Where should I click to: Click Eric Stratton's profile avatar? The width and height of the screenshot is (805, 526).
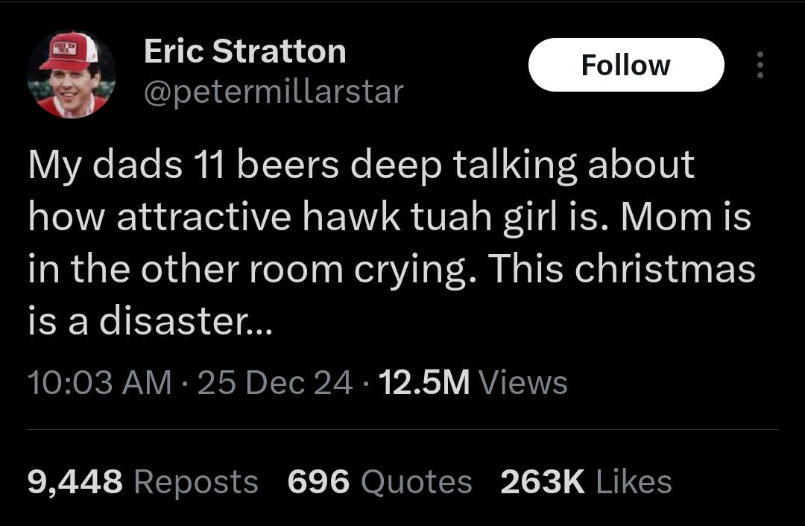click(x=72, y=75)
